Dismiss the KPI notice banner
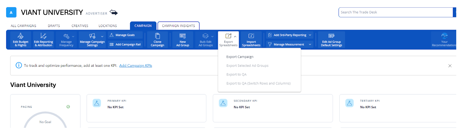This screenshot has height=136, width=461. pyautogui.click(x=450, y=66)
